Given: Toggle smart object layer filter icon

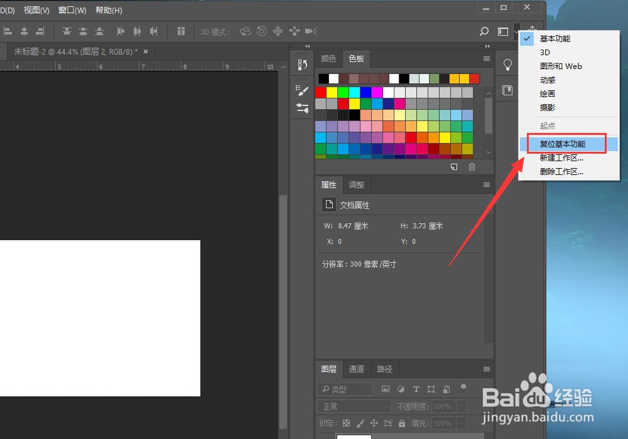Looking at the screenshot, I should (447, 389).
